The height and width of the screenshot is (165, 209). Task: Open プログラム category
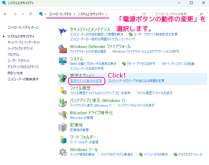point(13,55)
